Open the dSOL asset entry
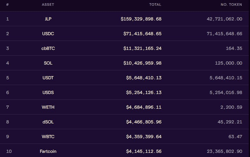This screenshot has height=157, width=250. [x=48, y=122]
